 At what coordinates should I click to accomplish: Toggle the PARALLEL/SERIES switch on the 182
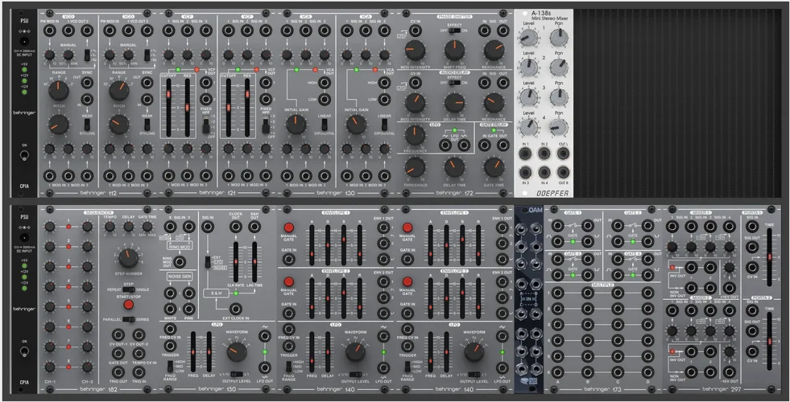(129, 319)
